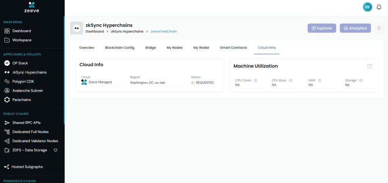
Task: Switch to the Blockchain Config tab
Action: 120,48
